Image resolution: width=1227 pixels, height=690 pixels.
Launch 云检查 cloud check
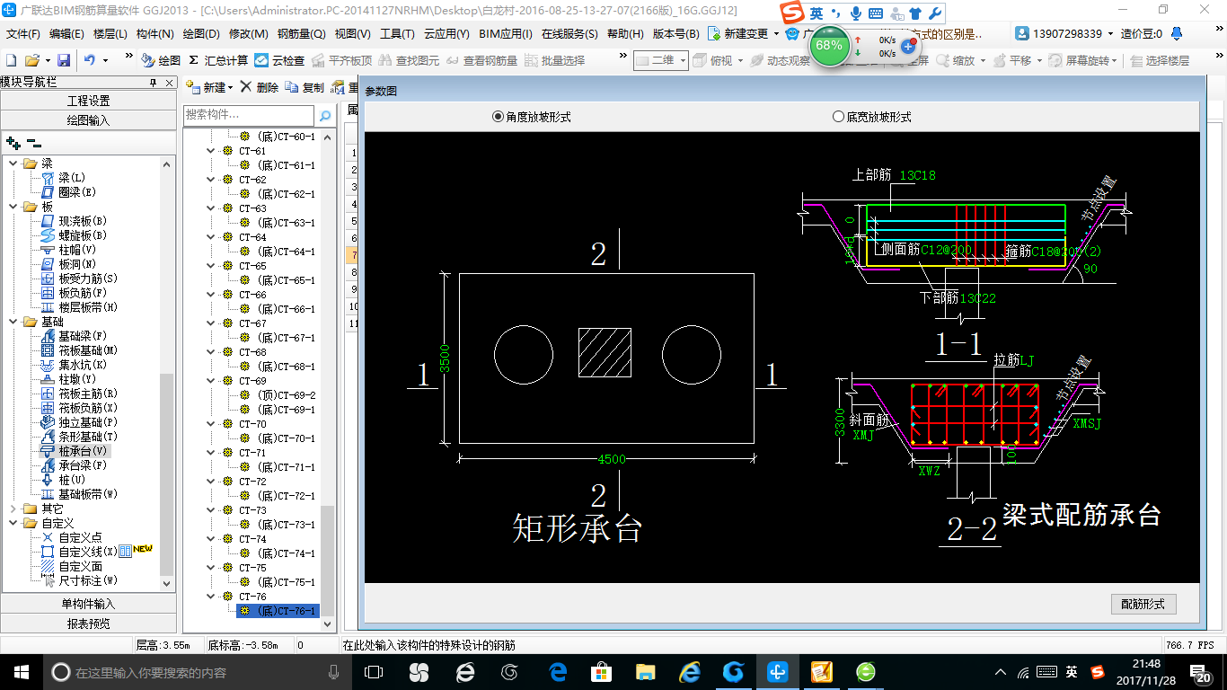(279, 60)
